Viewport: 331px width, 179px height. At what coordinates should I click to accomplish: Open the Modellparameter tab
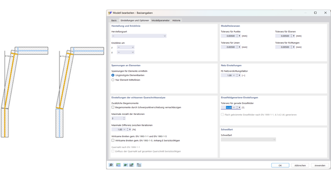pos(160,20)
